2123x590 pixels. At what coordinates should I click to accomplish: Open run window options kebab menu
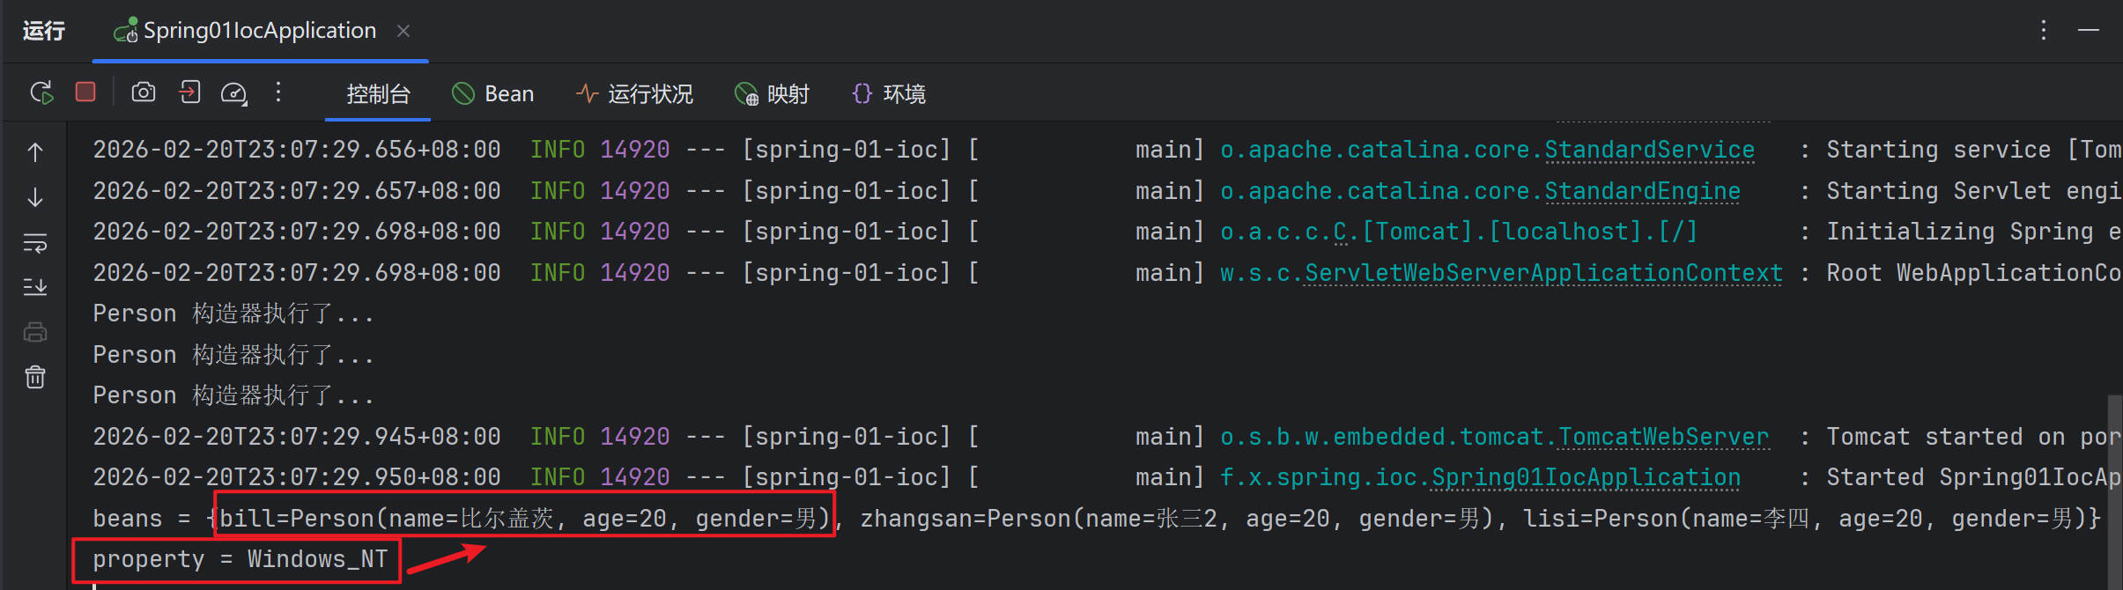pos(2044,31)
